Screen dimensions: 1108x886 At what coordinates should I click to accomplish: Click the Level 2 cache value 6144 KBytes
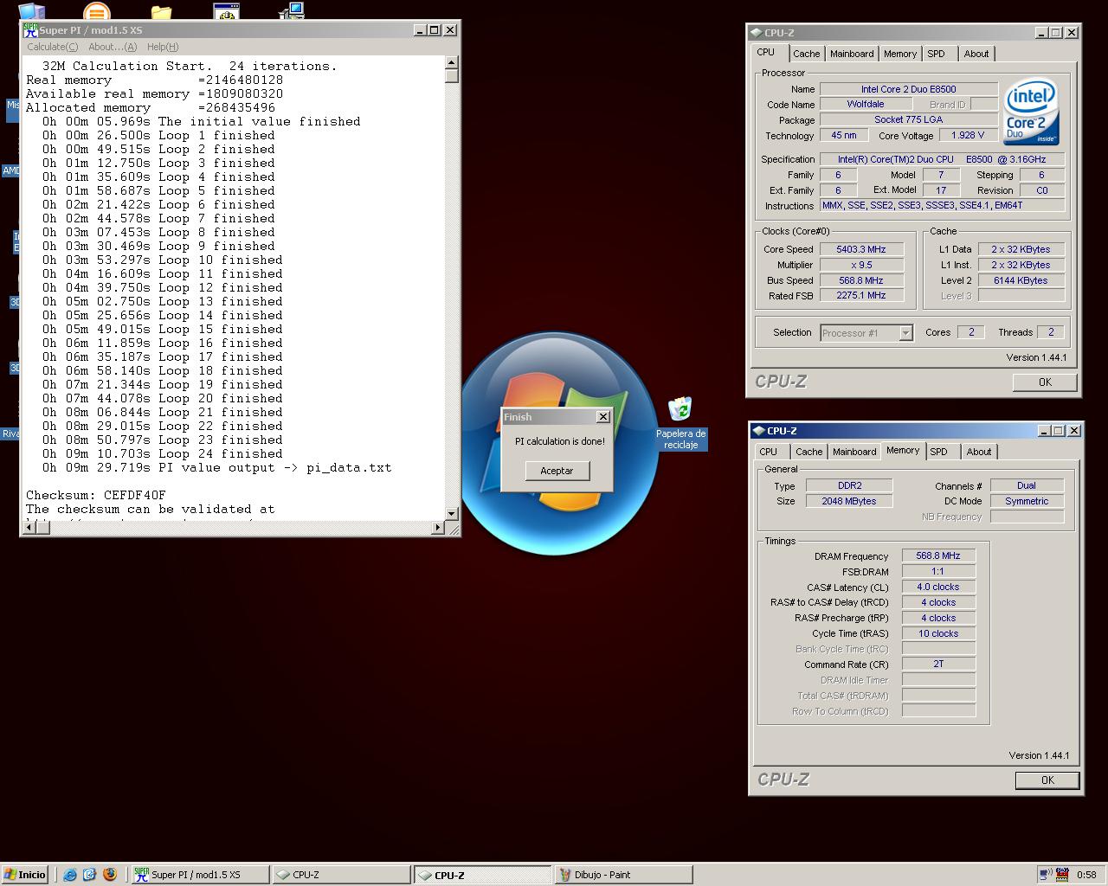pos(1021,280)
